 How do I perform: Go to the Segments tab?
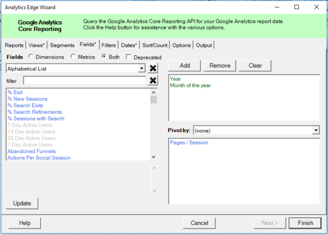click(62, 45)
